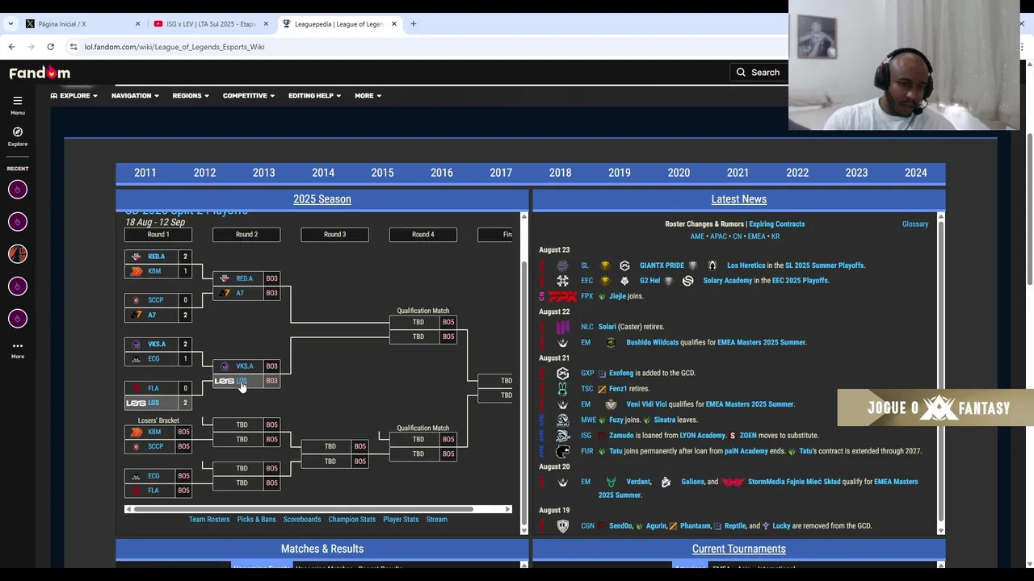The width and height of the screenshot is (1034, 581).
Task: Open the Picks & Bans link
Action: [x=256, y=520]
